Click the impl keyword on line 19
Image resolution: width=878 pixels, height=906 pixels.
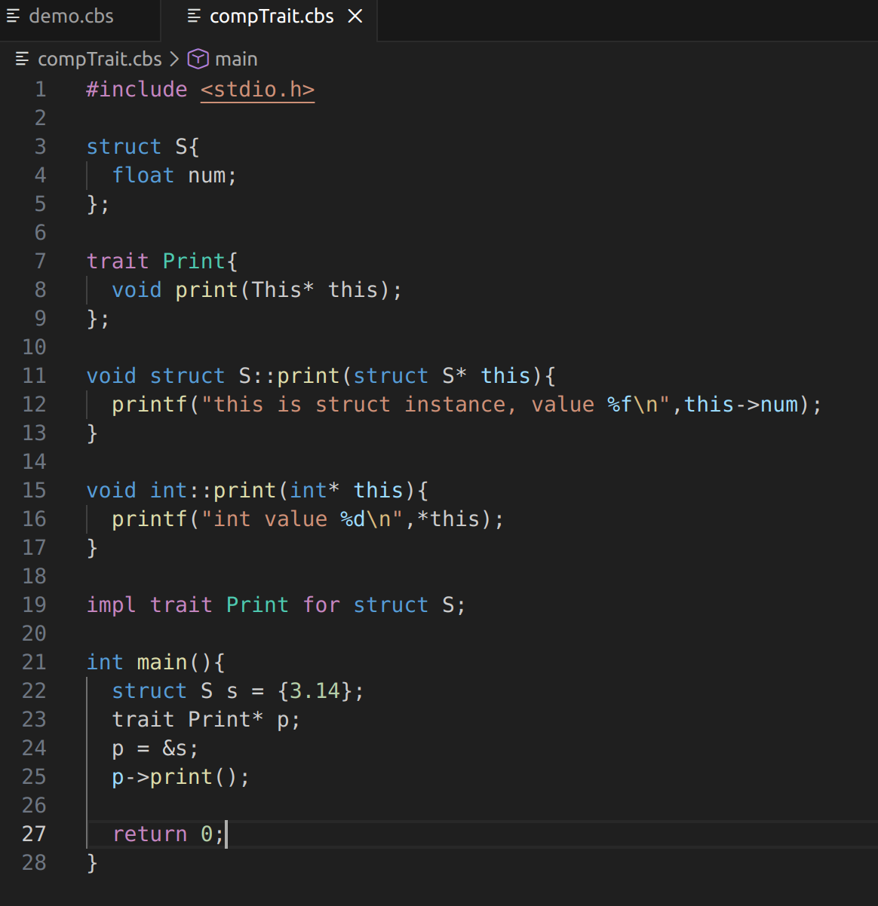tap(111, 605)
